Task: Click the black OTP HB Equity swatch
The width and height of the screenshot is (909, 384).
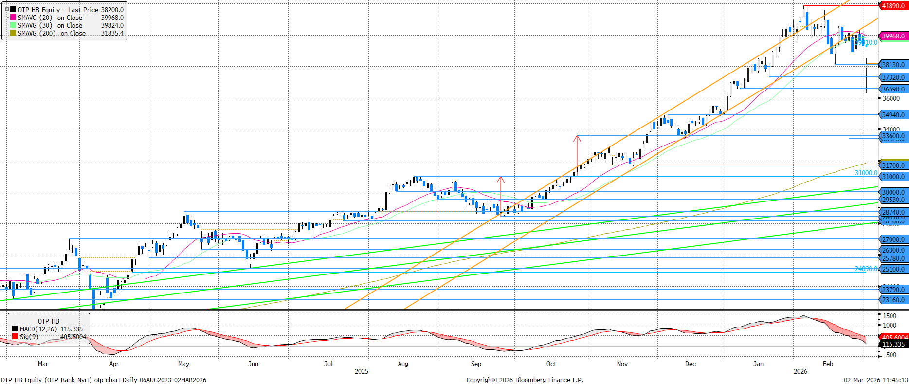Action: point(13,10)
